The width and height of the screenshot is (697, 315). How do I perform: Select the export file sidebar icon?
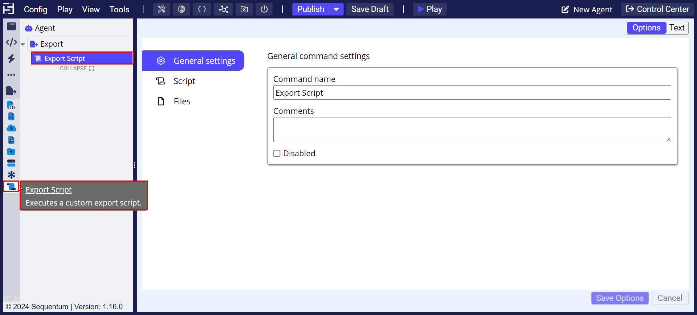pyautogui.click(x=11, y=91)
